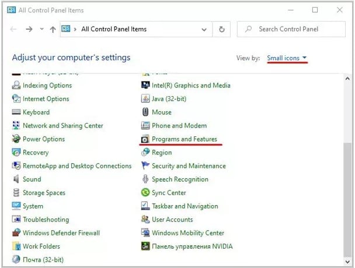Click the Speech Recognition microphone icon
This screenshot has height=268, width=355.
pos(145,179)
